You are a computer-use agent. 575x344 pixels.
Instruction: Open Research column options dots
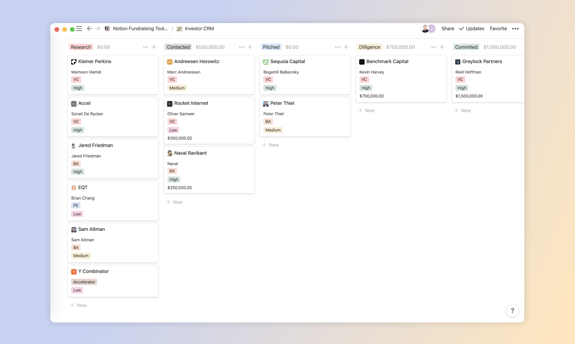click(145, 47)
